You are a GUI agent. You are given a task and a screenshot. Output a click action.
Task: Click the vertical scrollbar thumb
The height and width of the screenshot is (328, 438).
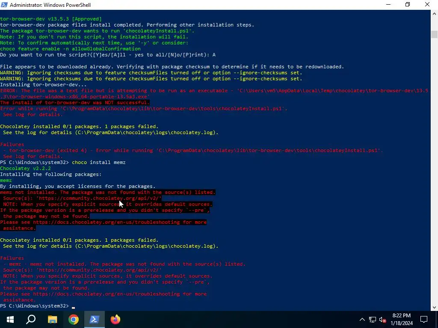(x=434, y=34)
